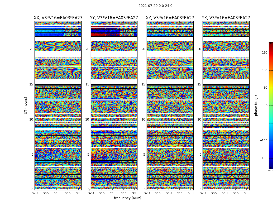
Task: Click the XX, V3*V16=EA03*EA27 panel title
Action: [x=58, y=18]
